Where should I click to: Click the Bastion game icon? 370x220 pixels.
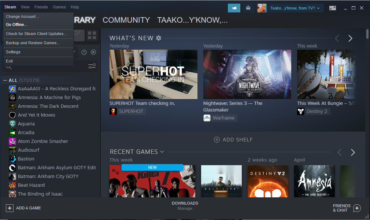tap(12, 159)
